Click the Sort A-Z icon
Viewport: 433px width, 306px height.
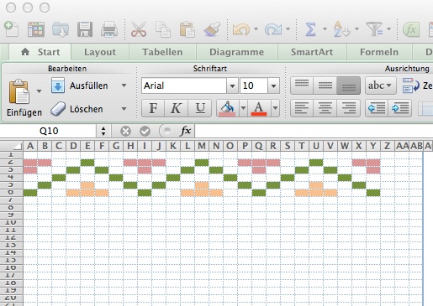point(341,29)
